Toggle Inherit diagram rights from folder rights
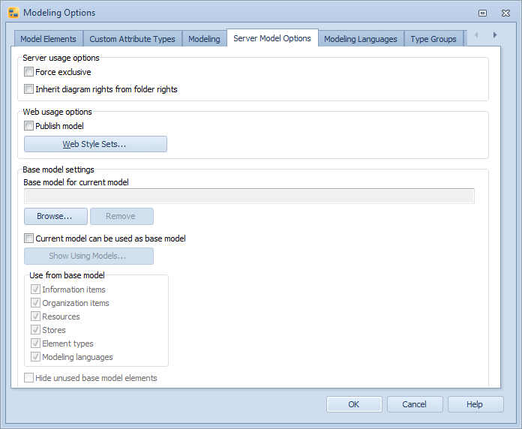 tap(28, 89)
